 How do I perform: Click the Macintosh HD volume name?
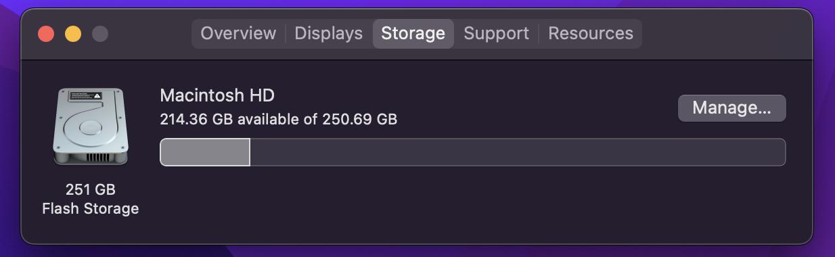pos(217,95)
